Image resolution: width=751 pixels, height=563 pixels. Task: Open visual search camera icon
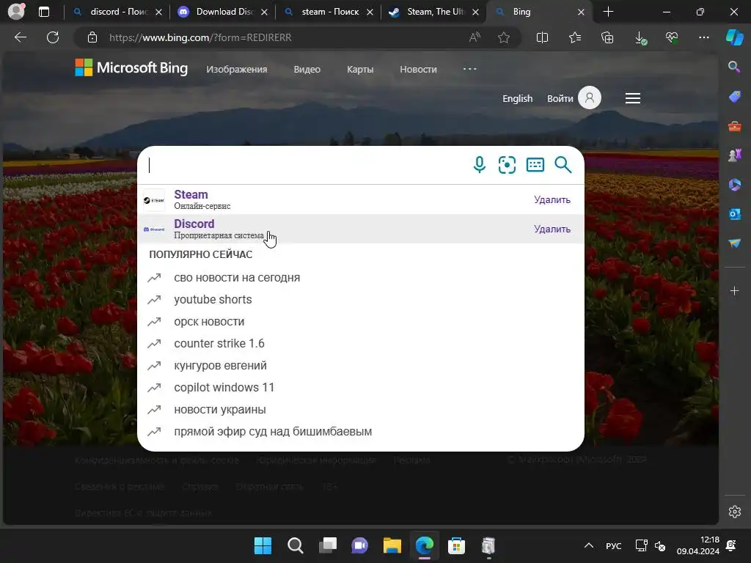[x=507, y=165]
